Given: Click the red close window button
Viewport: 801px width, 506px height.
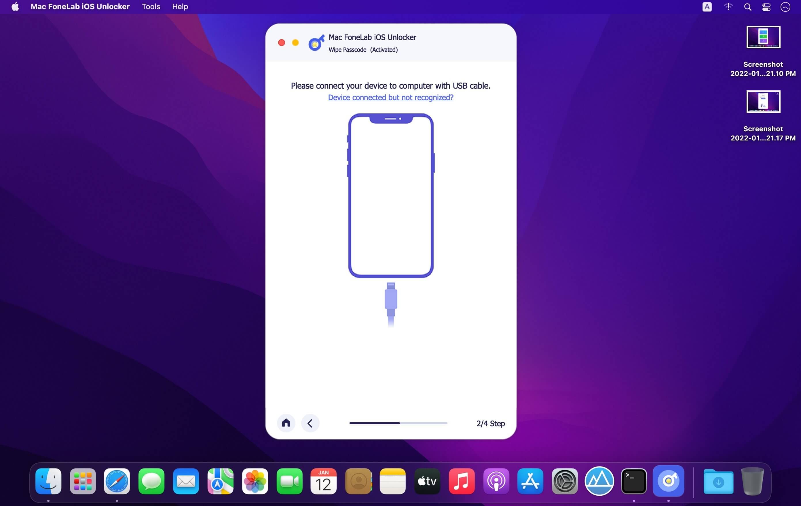Looking at the screenshot, I should click(x=282, y=43).
